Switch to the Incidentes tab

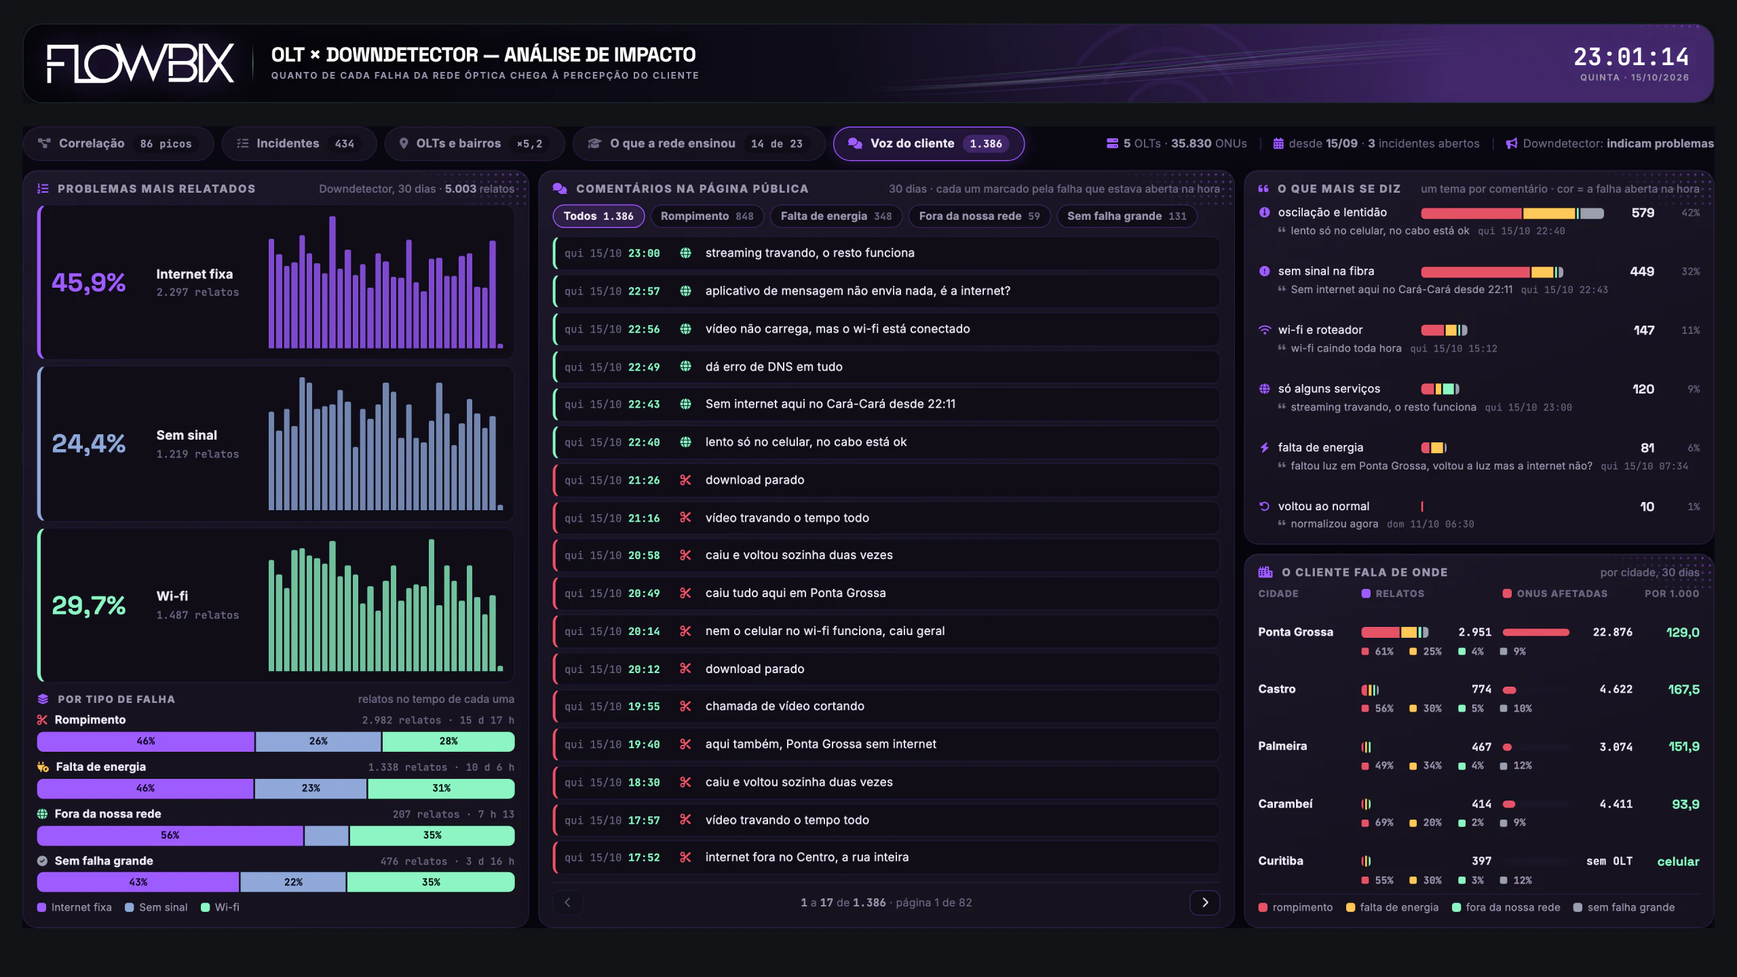(x=299, y=144)
